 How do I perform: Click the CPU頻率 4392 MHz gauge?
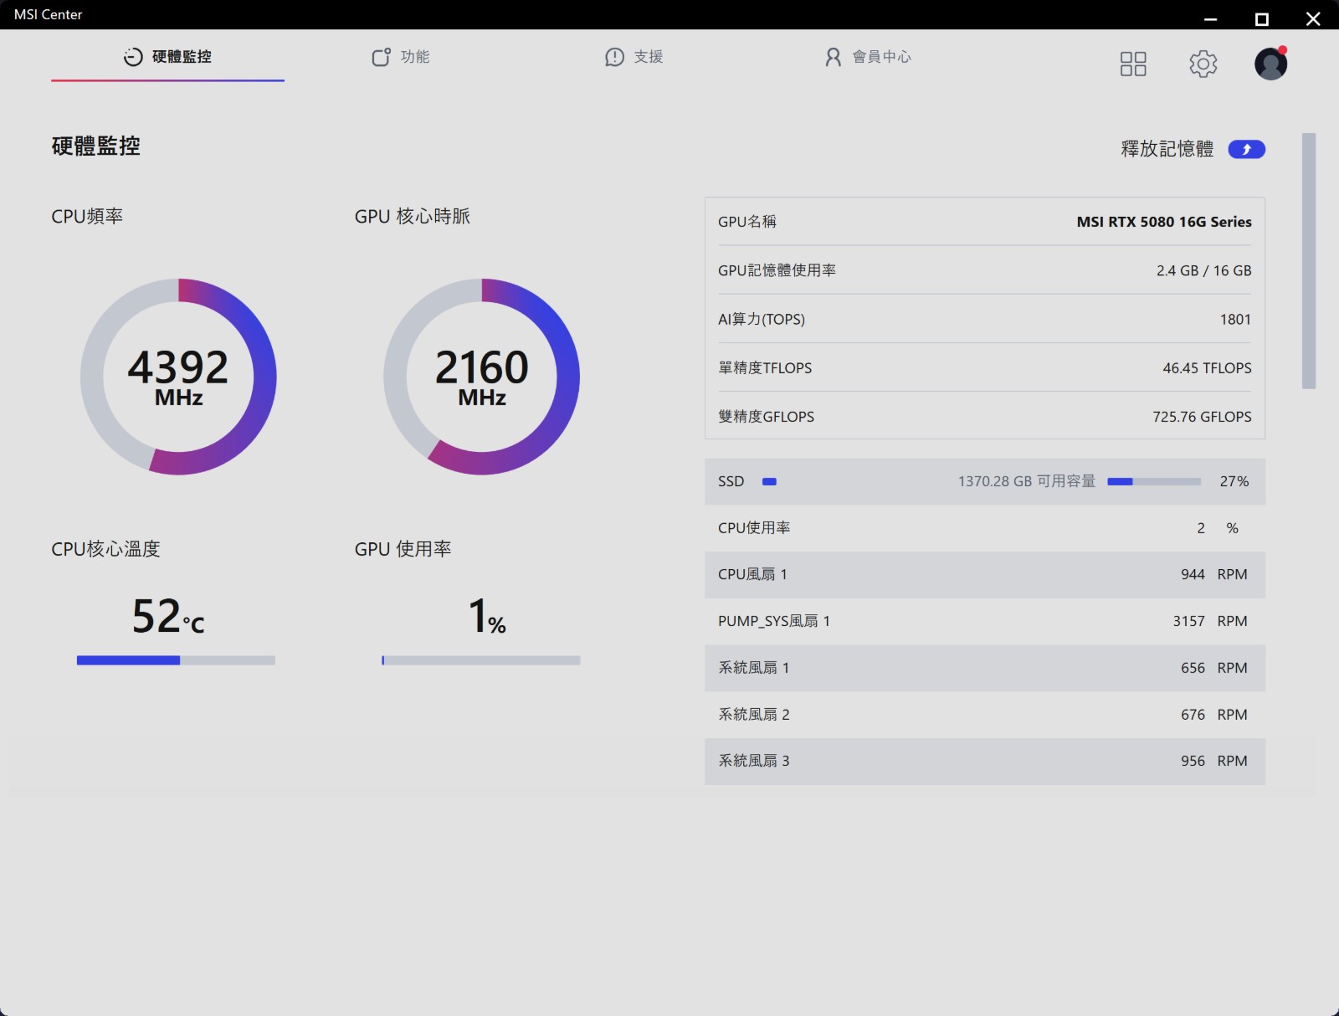point(178,377)
